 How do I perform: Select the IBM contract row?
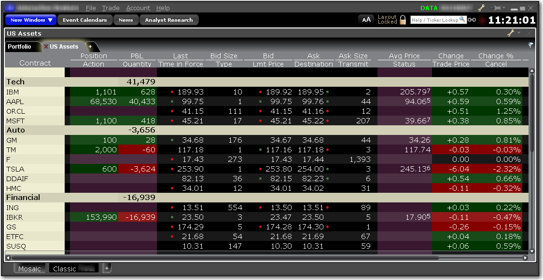tap(267, 92)
